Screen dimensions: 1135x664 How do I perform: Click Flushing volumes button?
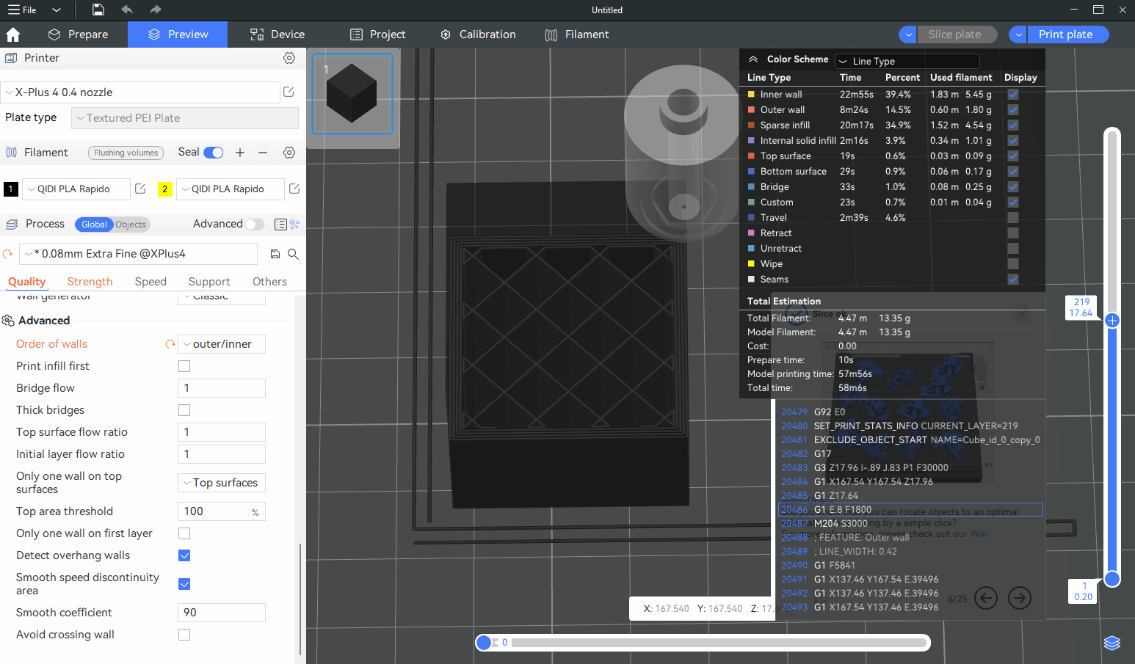point(126,153)
